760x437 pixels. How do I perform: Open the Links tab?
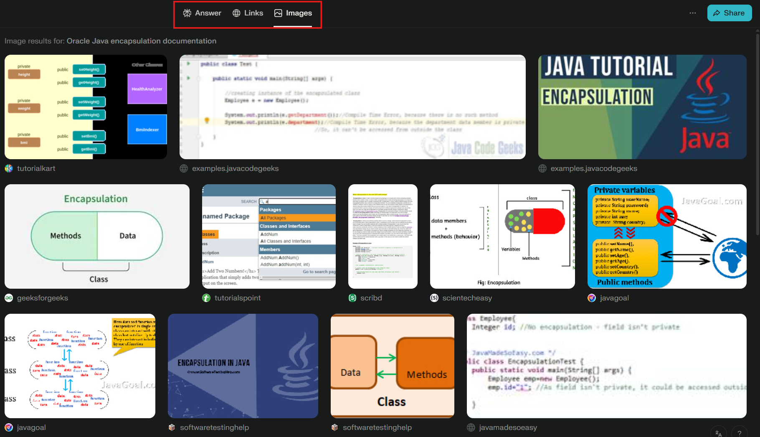pos(248,13)
